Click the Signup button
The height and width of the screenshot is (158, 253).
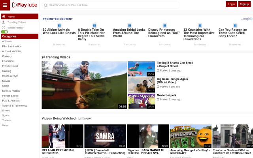(x=244, y=4)
